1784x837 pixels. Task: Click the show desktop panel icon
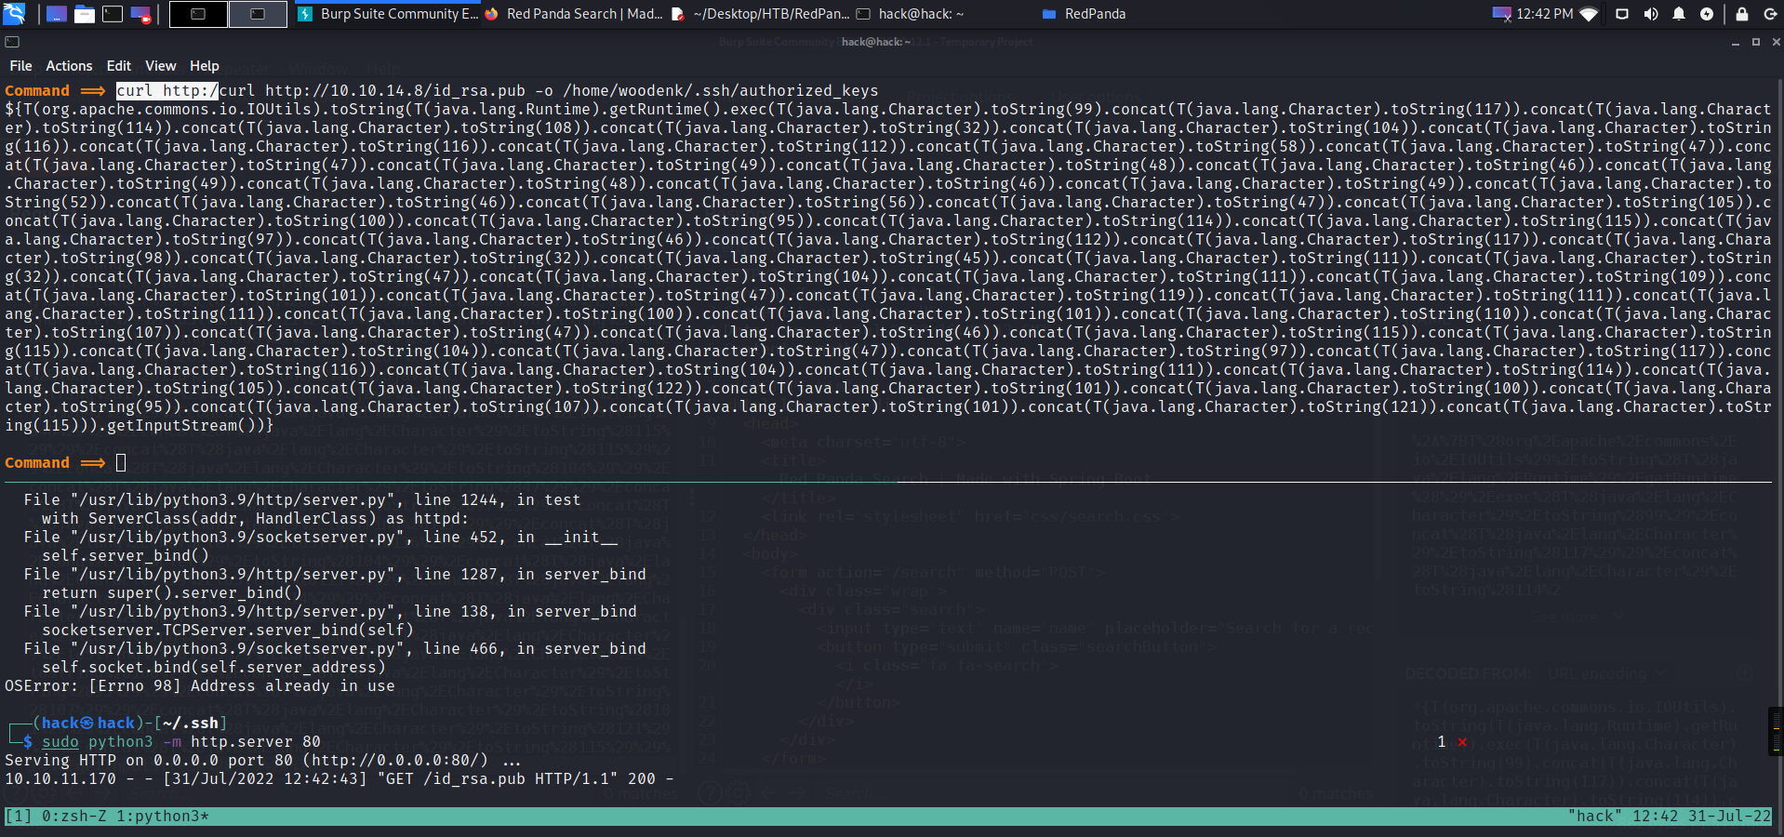point(56,14)
